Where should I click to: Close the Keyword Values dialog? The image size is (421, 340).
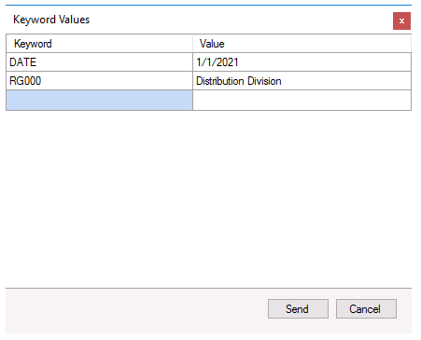[x=401, y=20]
